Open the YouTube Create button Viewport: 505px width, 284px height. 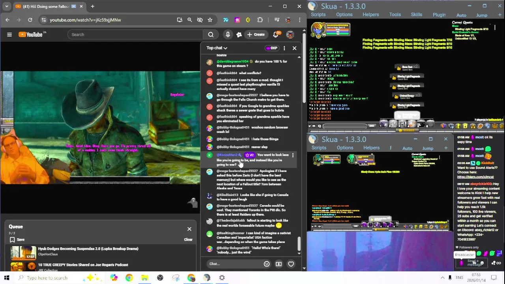(256, 35)
